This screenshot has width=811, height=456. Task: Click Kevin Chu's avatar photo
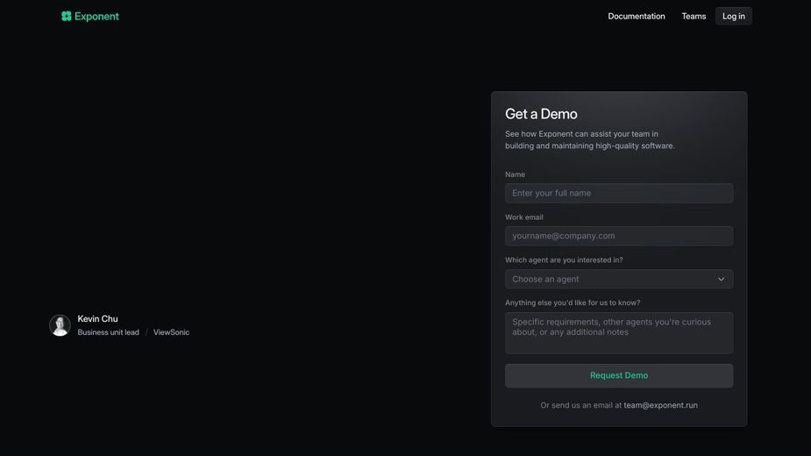tap(60, 325)
